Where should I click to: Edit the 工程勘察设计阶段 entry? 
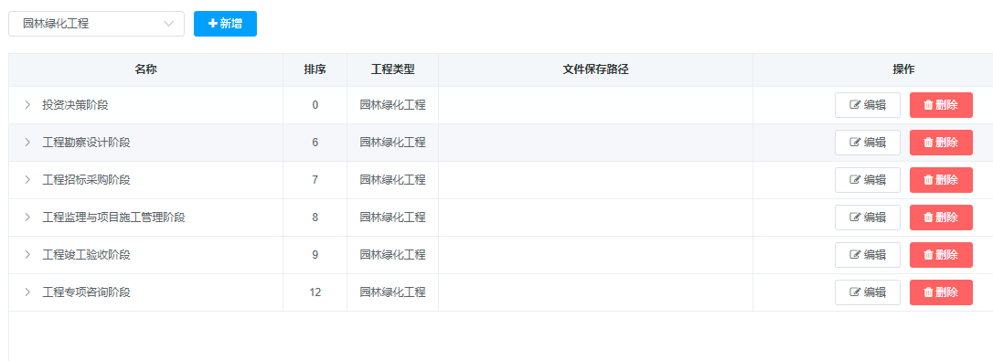(867, 143)
